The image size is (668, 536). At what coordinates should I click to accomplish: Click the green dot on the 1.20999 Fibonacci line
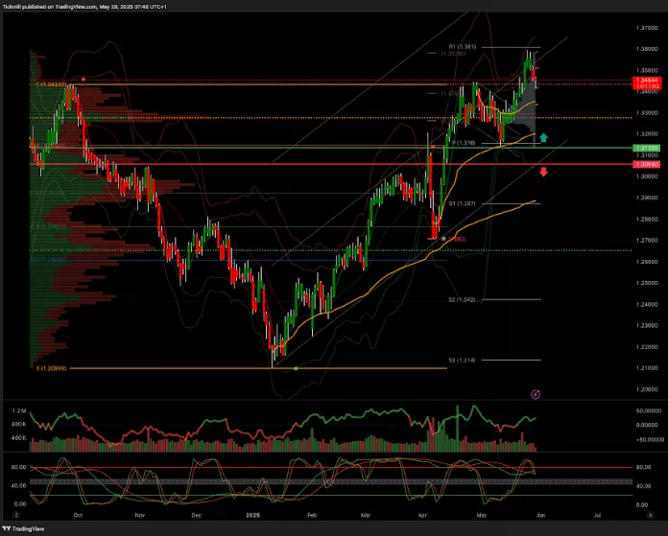296,369
